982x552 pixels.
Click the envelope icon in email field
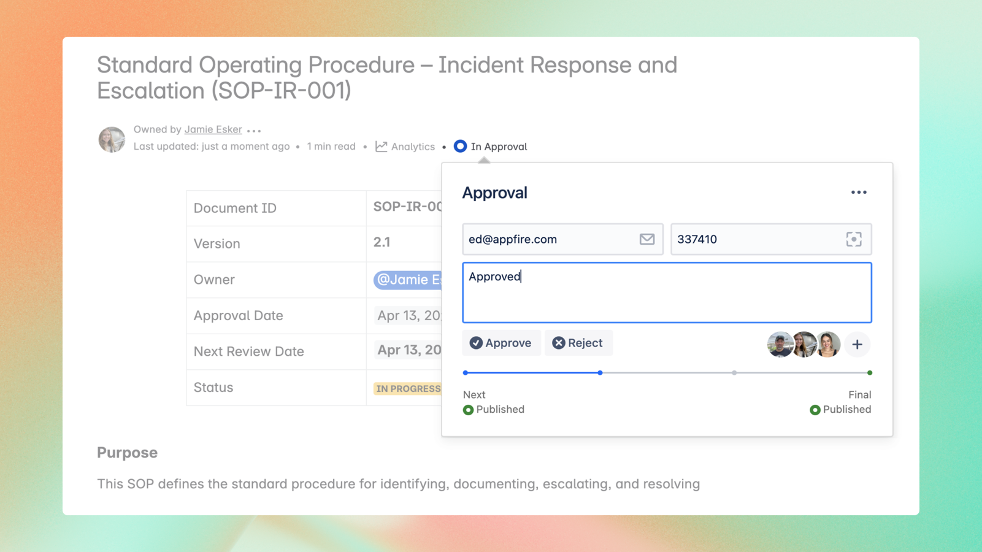tap(646, 239)
